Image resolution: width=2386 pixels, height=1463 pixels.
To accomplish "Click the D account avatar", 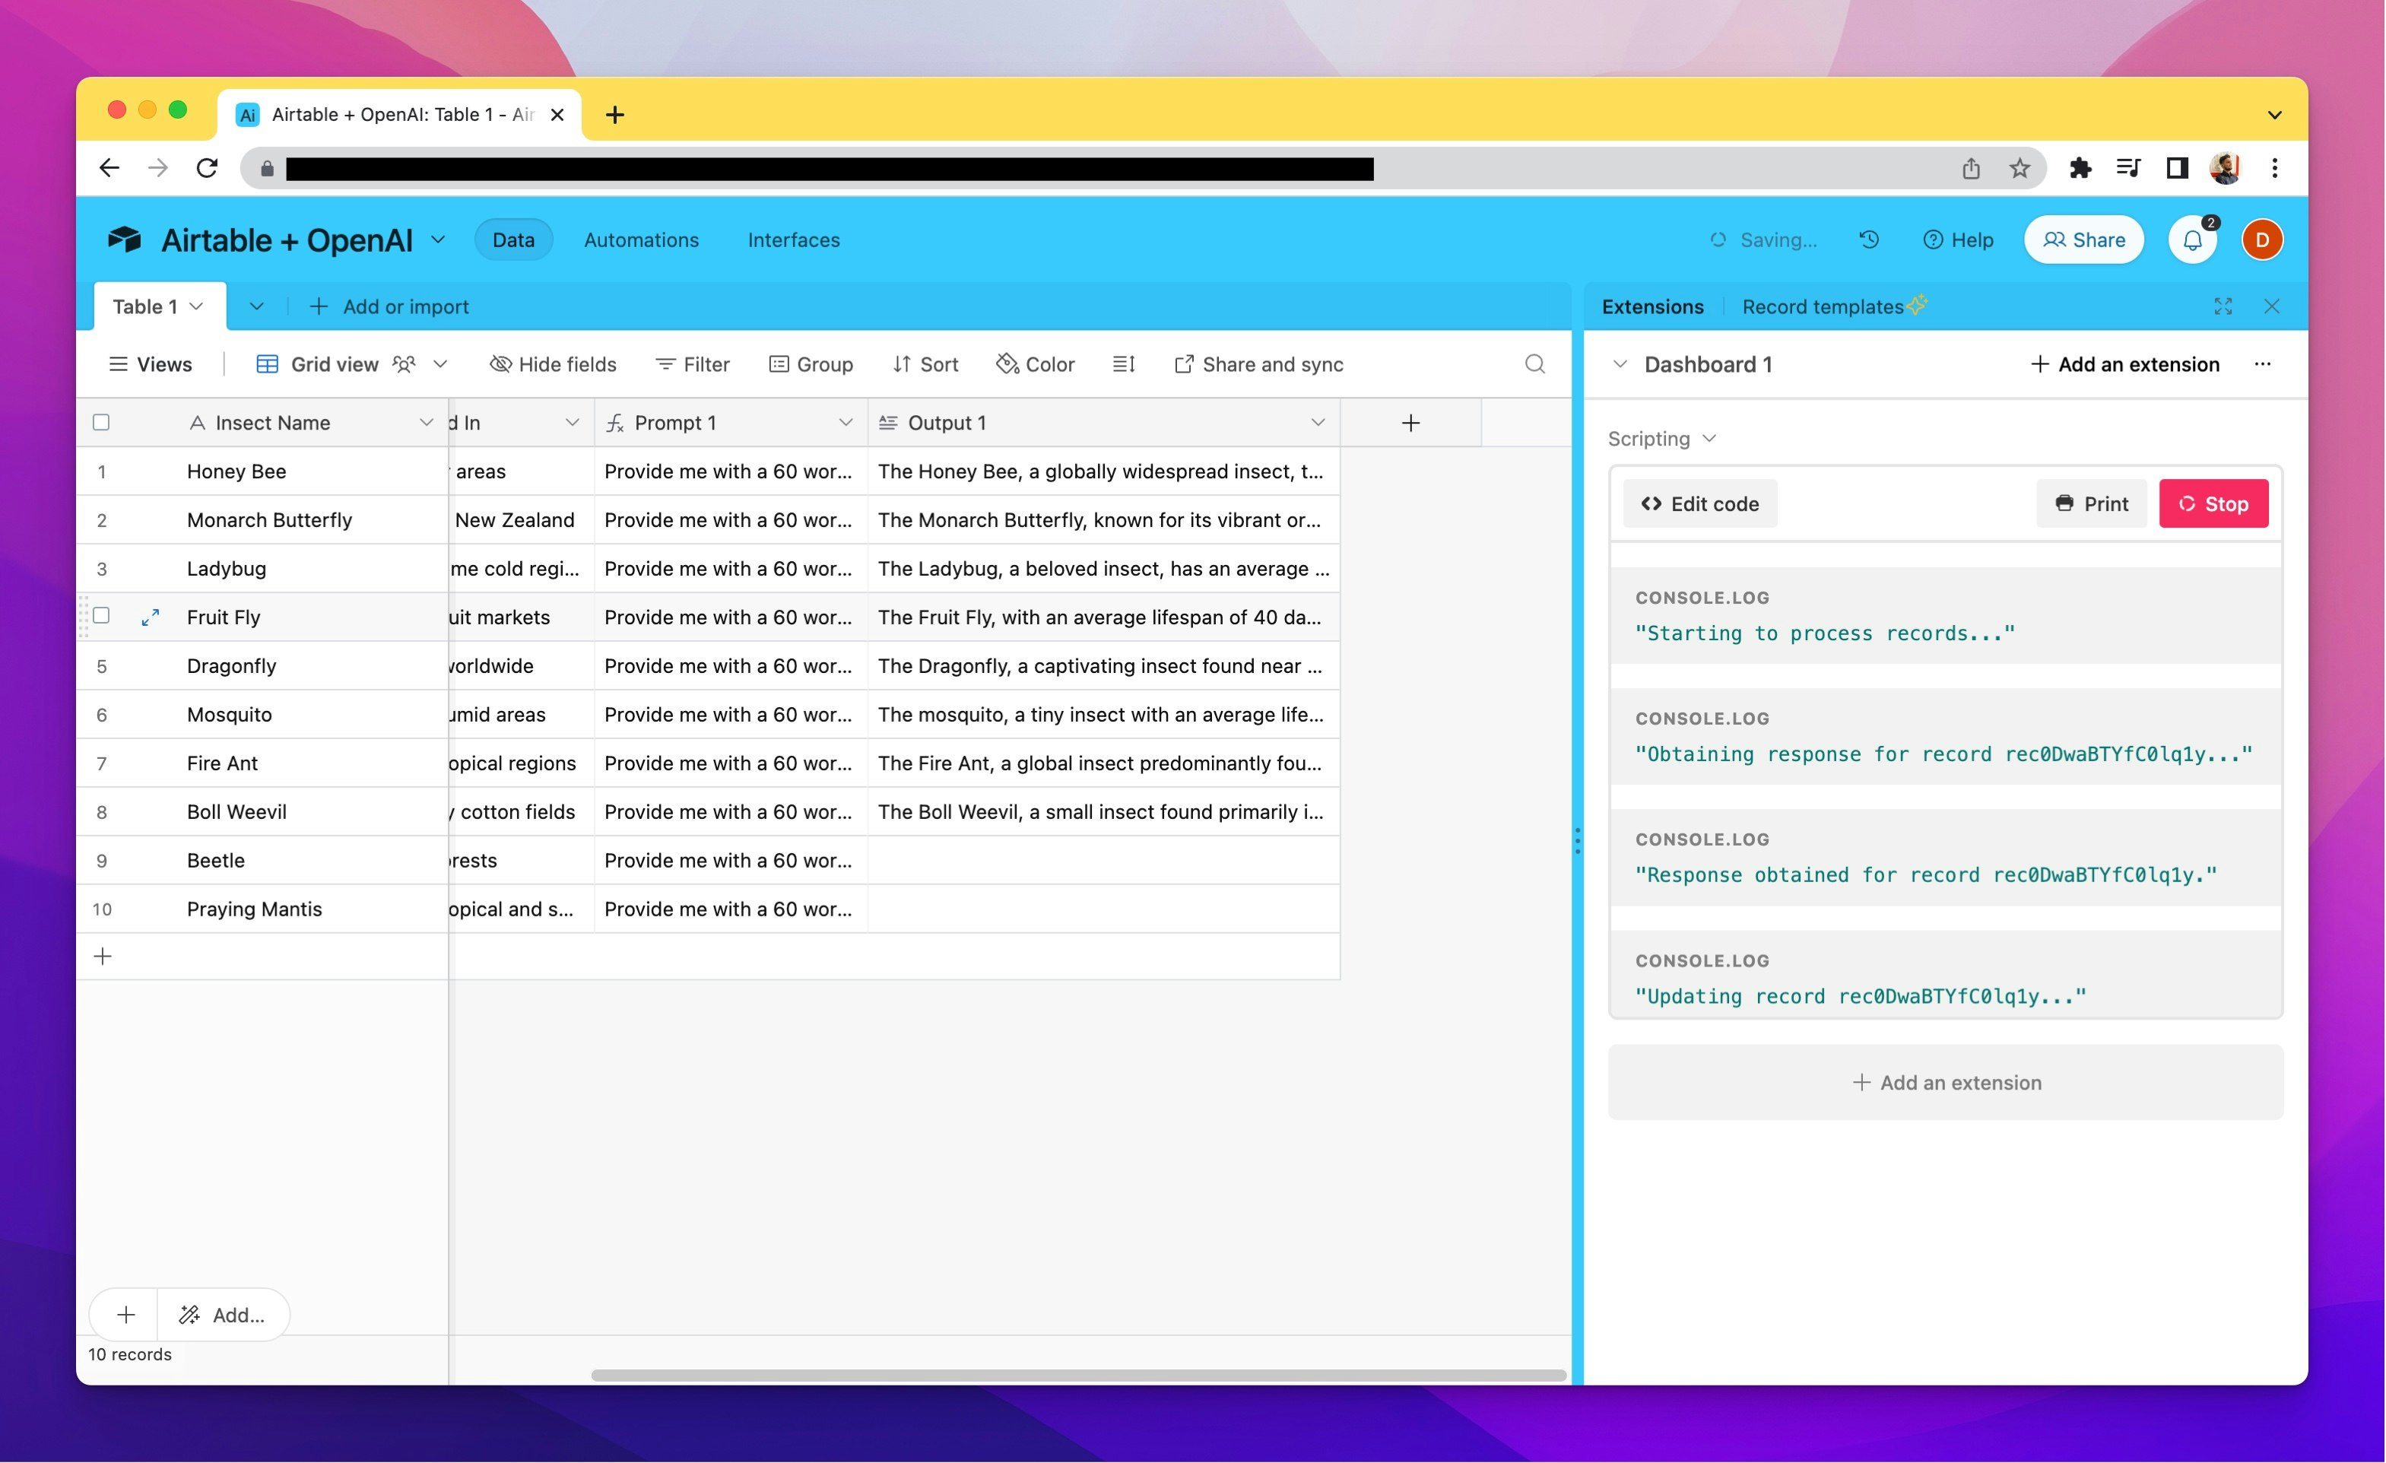I will tap(2262, 240).
